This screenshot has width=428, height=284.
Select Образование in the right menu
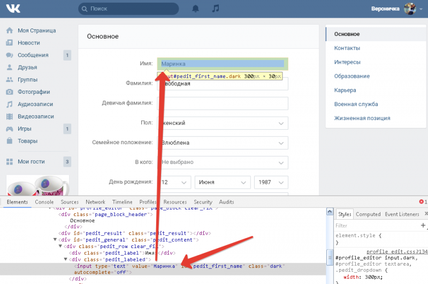tap(352, 76)
